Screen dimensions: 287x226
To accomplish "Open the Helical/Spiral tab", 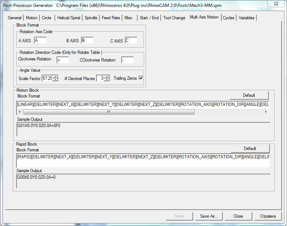I will point(68,18).
